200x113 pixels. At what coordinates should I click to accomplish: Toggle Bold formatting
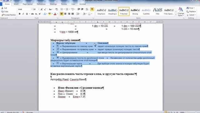(x=19, y=14)
